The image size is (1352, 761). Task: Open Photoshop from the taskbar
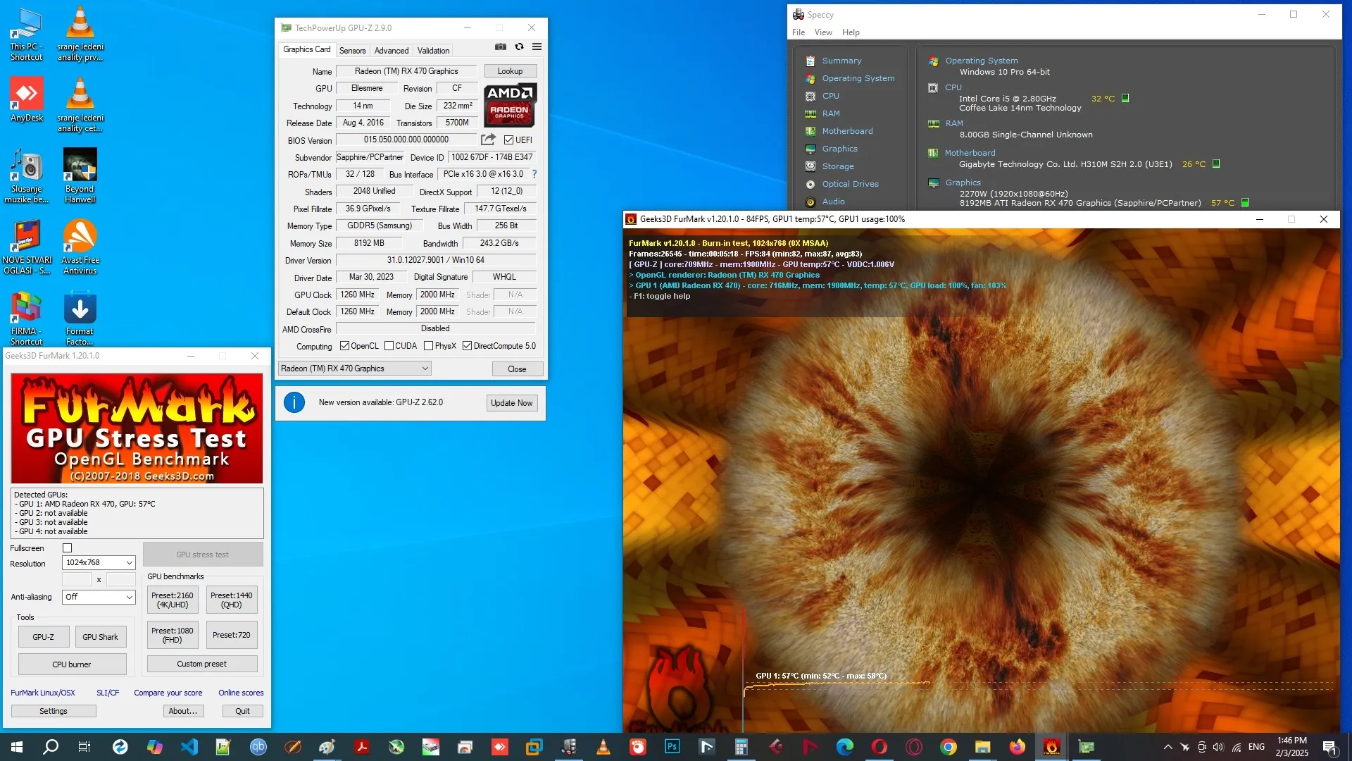click(672, 746)
